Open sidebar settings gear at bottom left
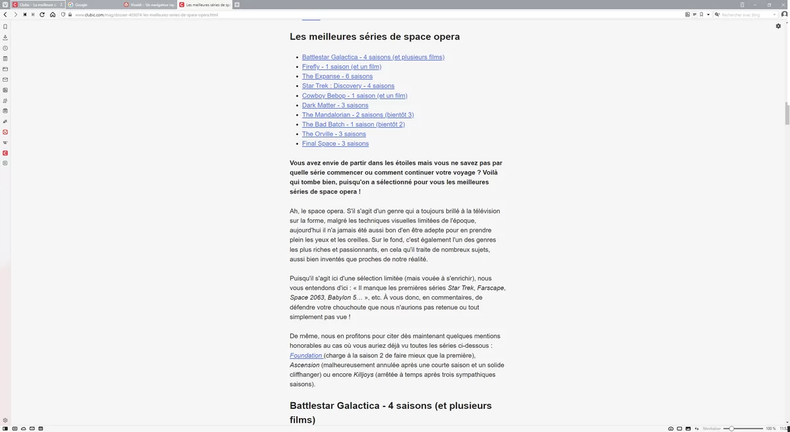This screenshot has height=432, width=790. (5, 420)
